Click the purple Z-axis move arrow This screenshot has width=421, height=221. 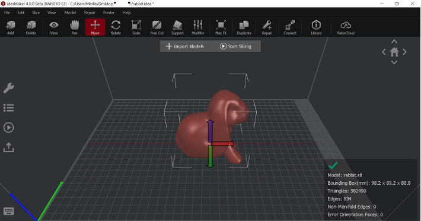(x=210, y=130)
